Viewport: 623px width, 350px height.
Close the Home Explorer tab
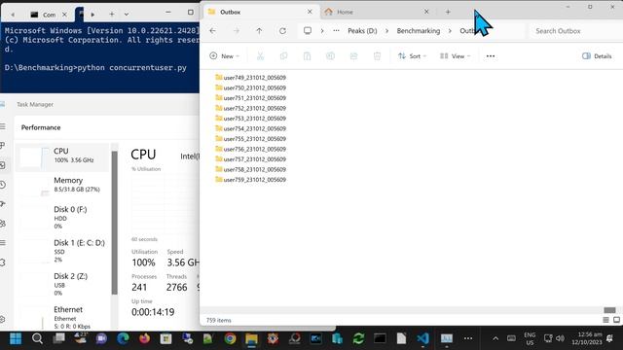coord(426,12)
